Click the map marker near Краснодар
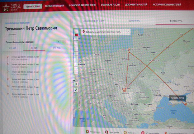Viewport: 194px width, 134px height. tap(186, 104)
